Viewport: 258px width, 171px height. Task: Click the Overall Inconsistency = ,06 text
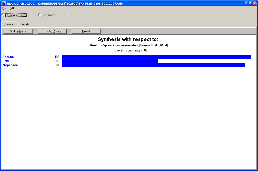(131, 50)
